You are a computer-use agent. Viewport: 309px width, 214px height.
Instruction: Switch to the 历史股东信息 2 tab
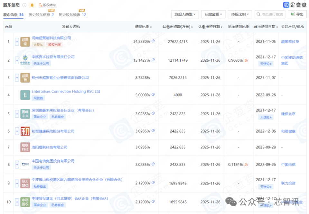tap(41, 15)
